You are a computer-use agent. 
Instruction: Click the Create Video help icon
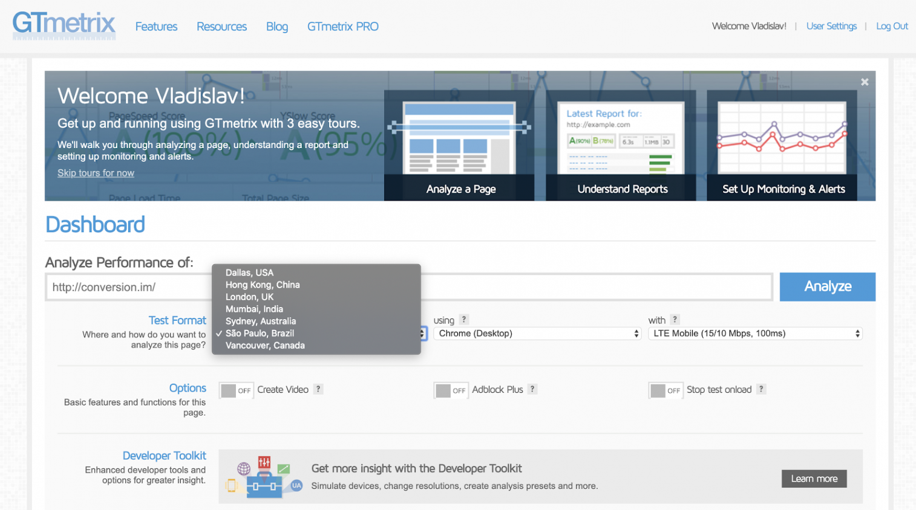coord(318,389)
